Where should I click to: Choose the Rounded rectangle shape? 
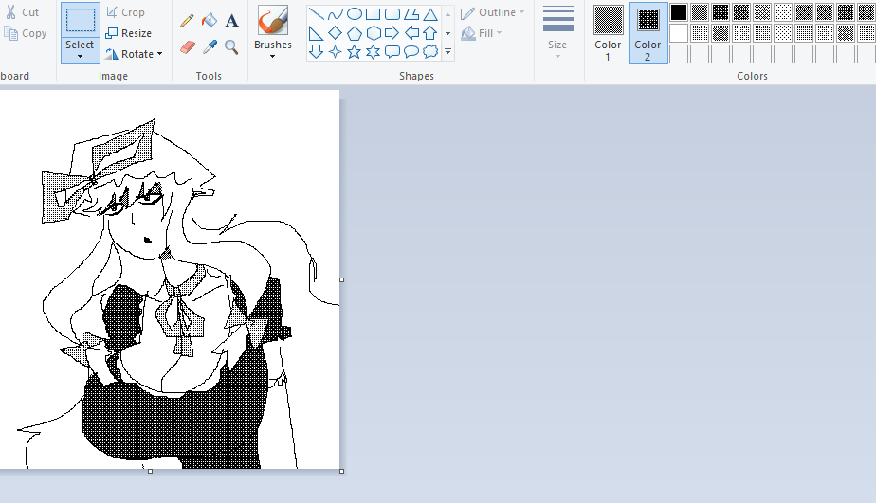392,14
